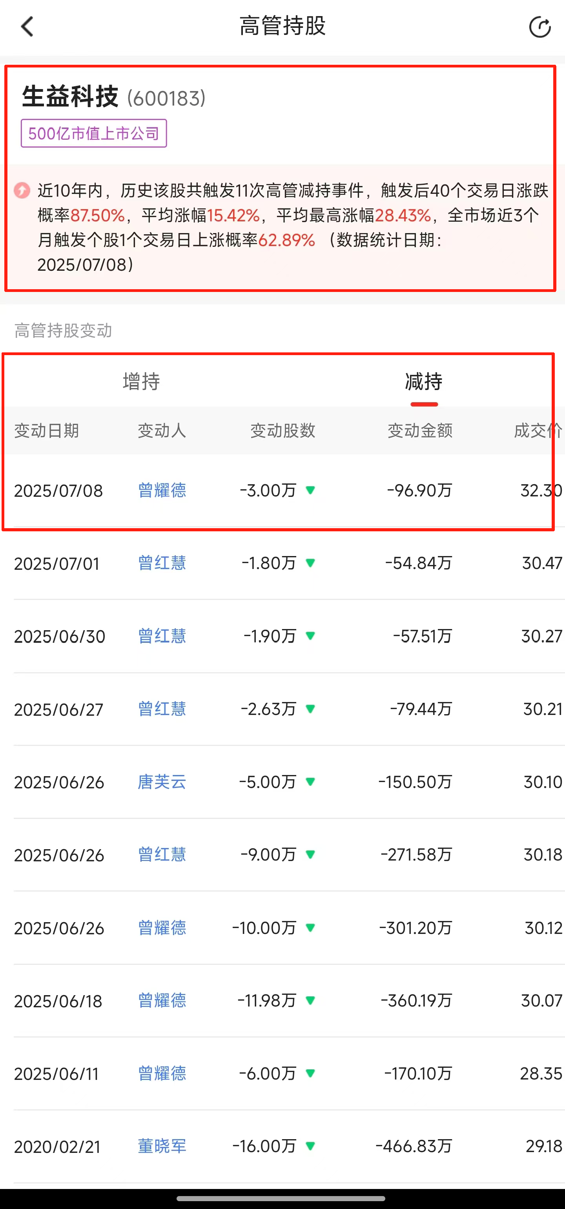Tap the 变动股数 column header
The image size is (565, 1209).
pos(282,430)
